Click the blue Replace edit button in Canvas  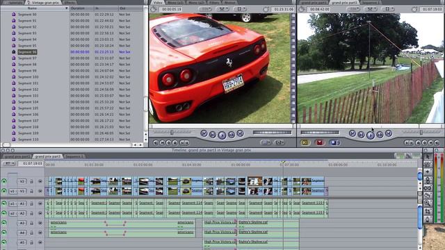click(x=334, y=142)
